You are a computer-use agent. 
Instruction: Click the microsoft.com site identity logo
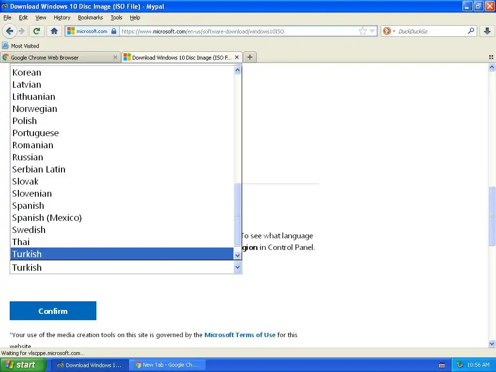click(x=71, y=31)
